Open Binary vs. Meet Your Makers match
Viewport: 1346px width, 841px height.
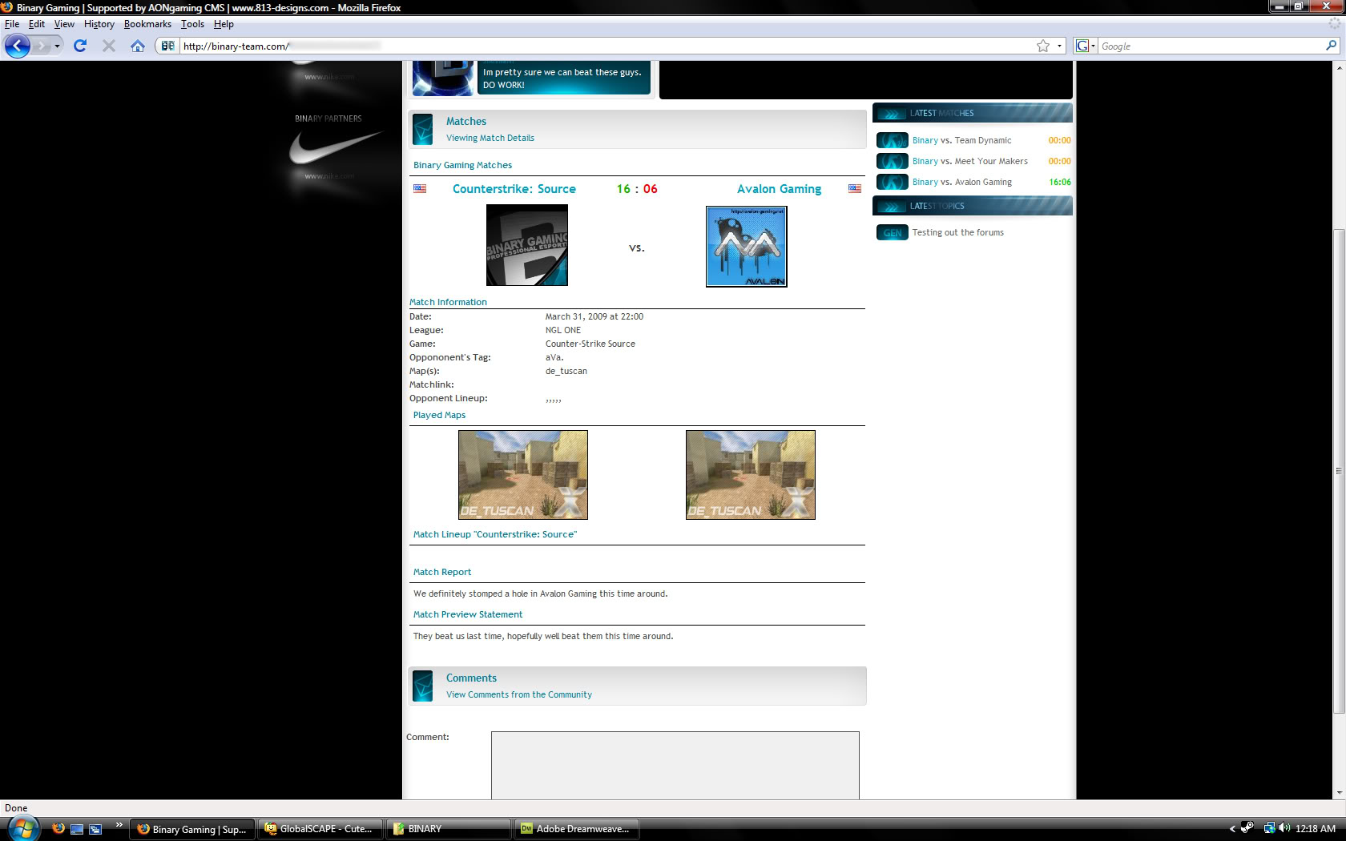point(969,161)
